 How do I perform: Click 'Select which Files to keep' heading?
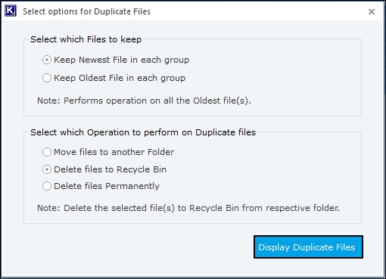(86, 39)
